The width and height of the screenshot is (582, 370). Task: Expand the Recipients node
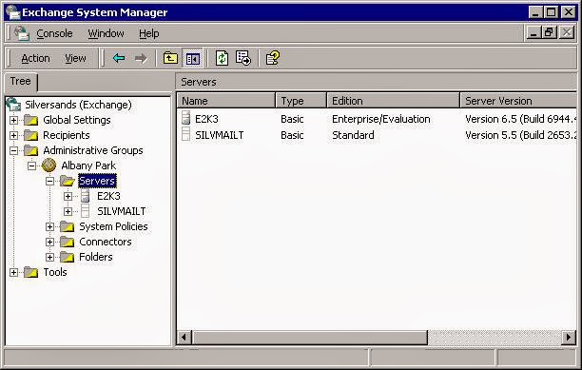13,135
